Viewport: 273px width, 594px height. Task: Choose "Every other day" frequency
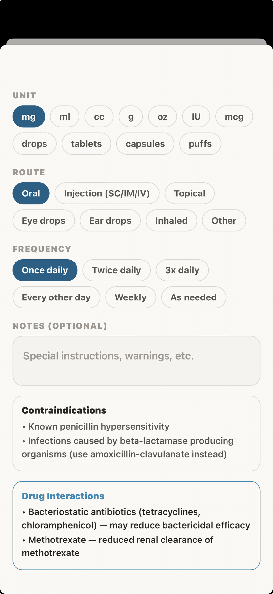(x=56, y=297)
